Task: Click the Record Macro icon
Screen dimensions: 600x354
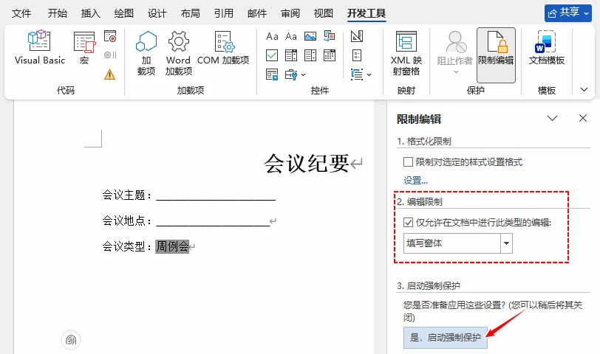Action: [x=110, y=37]
